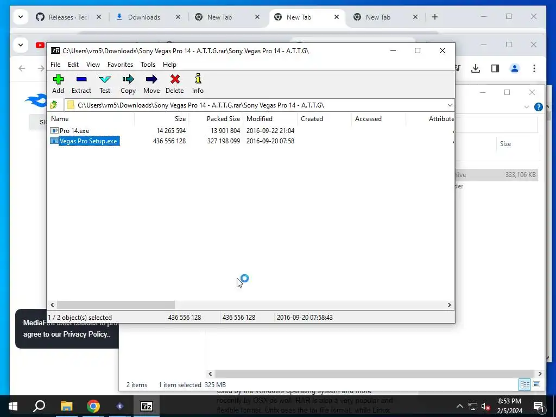Click the red Delete toolbar icon

coord(174,84)
